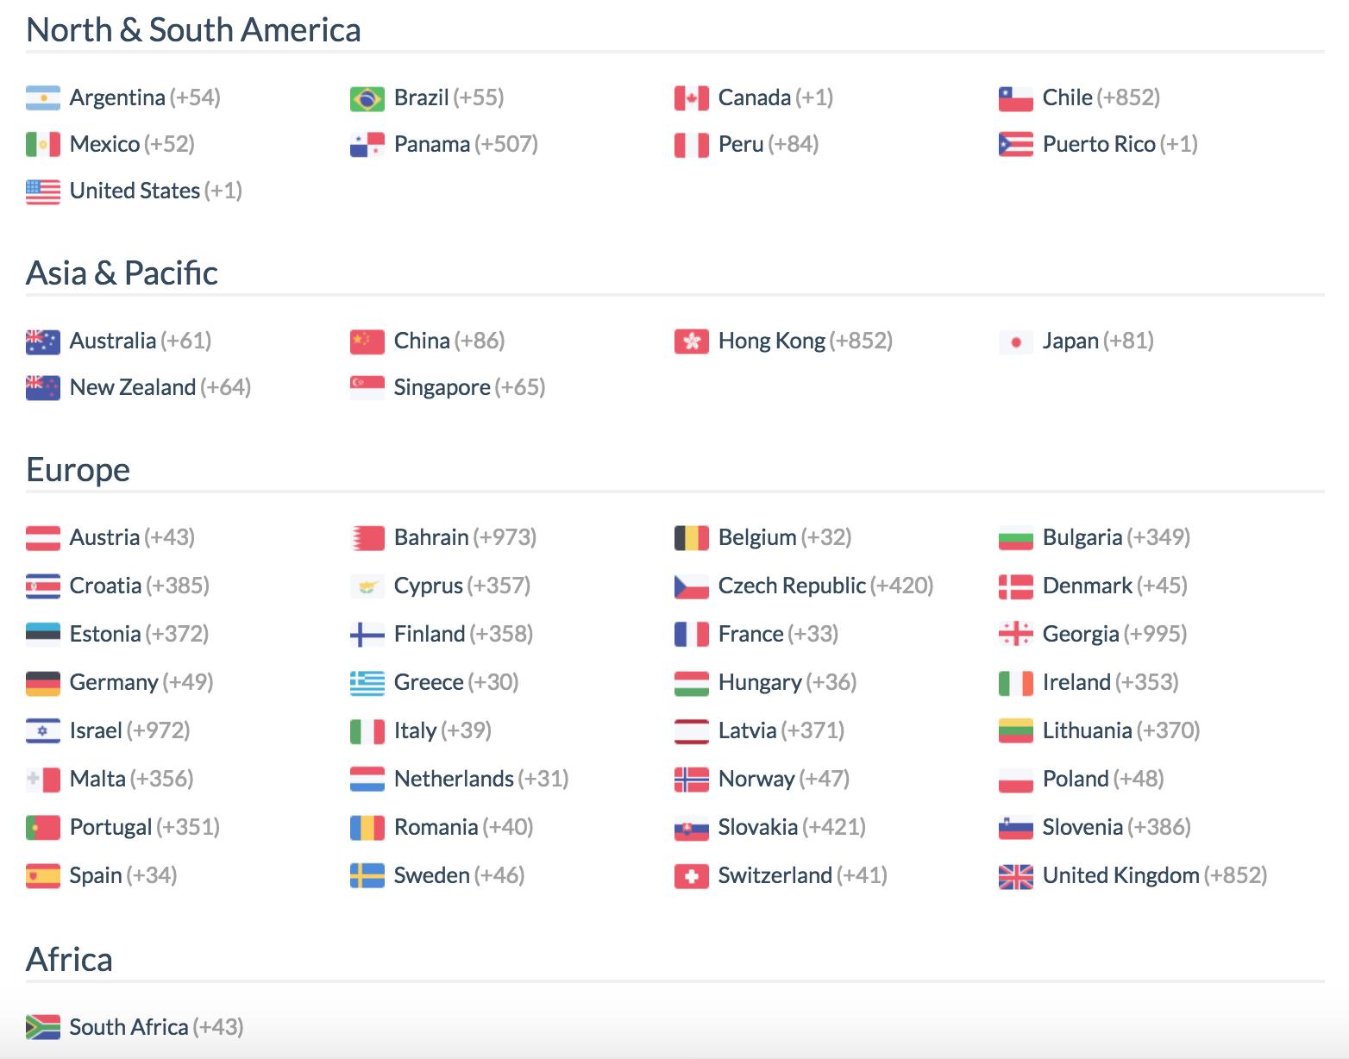
Task: Click the Israel flag icon
Action: tap(43, 731)
